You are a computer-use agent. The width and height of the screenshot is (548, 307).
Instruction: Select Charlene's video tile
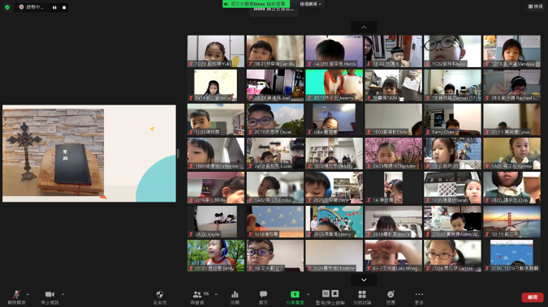tap(334, 256)
